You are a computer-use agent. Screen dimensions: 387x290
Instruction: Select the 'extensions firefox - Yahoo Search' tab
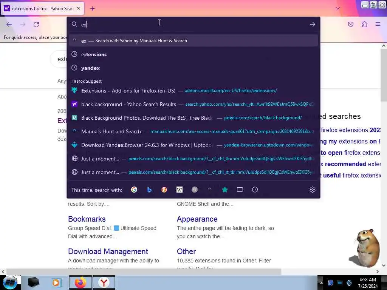(x=42, y=9)
